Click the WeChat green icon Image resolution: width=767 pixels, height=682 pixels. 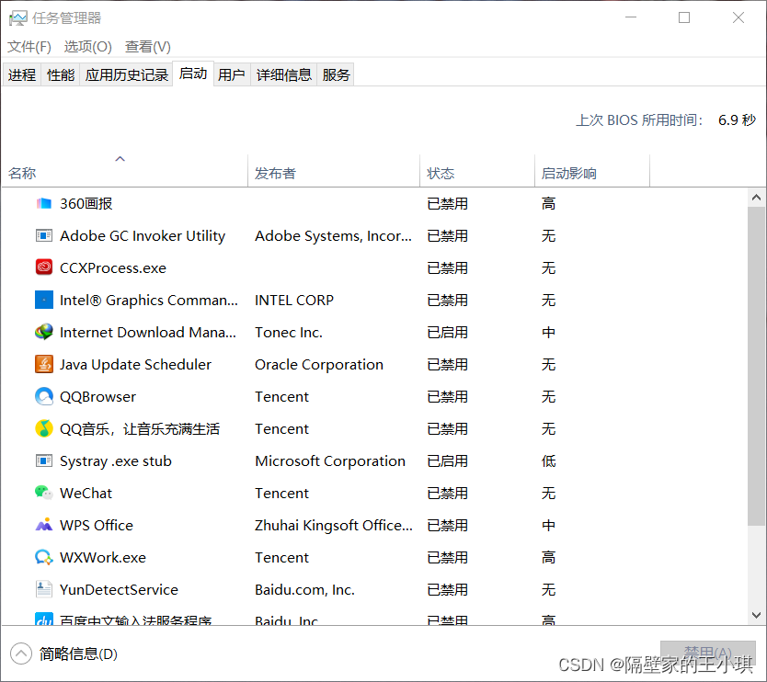click(x=44, y=493)
